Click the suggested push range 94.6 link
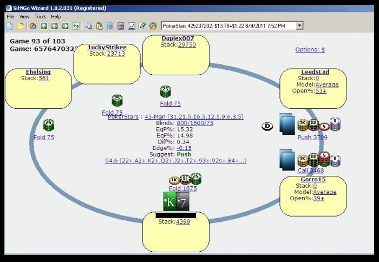Image resolution: width=379 pixels, height=262 pixels. click(x=176, y=161)
